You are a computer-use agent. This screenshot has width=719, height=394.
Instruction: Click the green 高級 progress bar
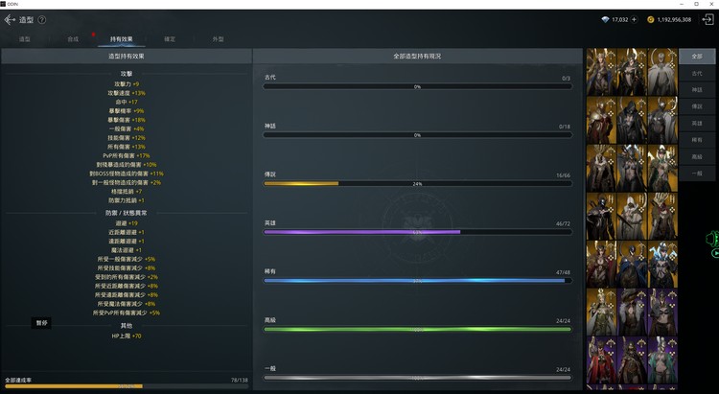point(417,329)
